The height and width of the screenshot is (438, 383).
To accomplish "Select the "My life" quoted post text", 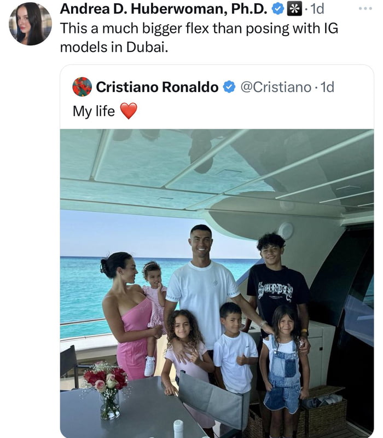I will point(94,111).
